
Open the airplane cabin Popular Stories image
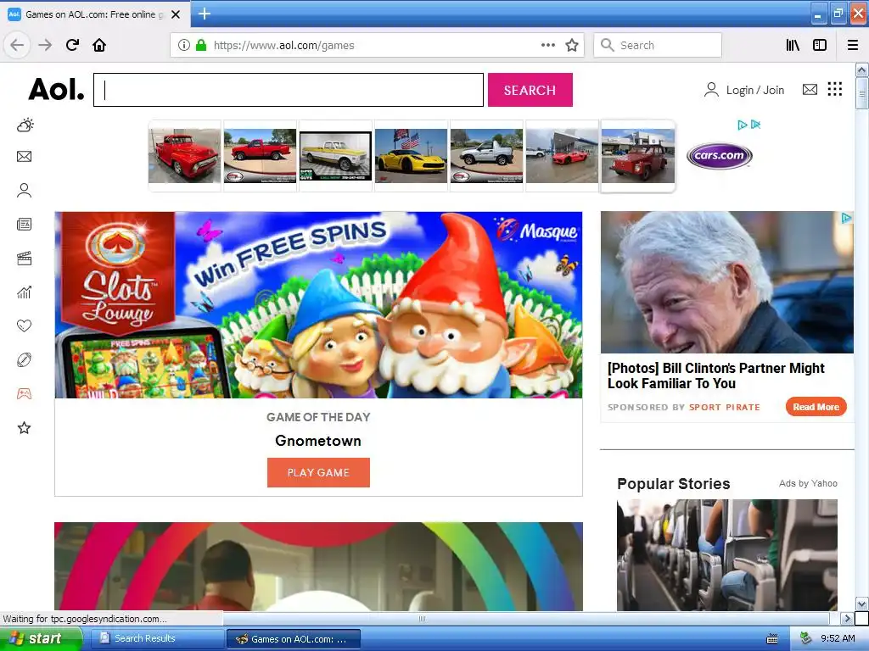coord(727,554)
